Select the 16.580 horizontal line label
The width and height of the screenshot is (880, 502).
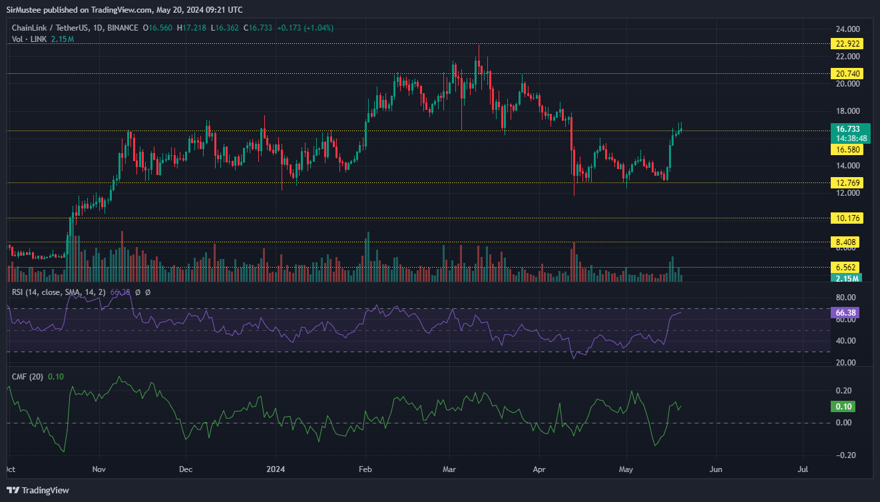[847, 150]
